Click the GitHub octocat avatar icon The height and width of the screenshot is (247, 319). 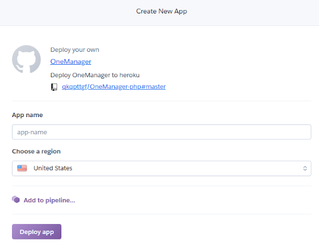click(x=26, y=60)
